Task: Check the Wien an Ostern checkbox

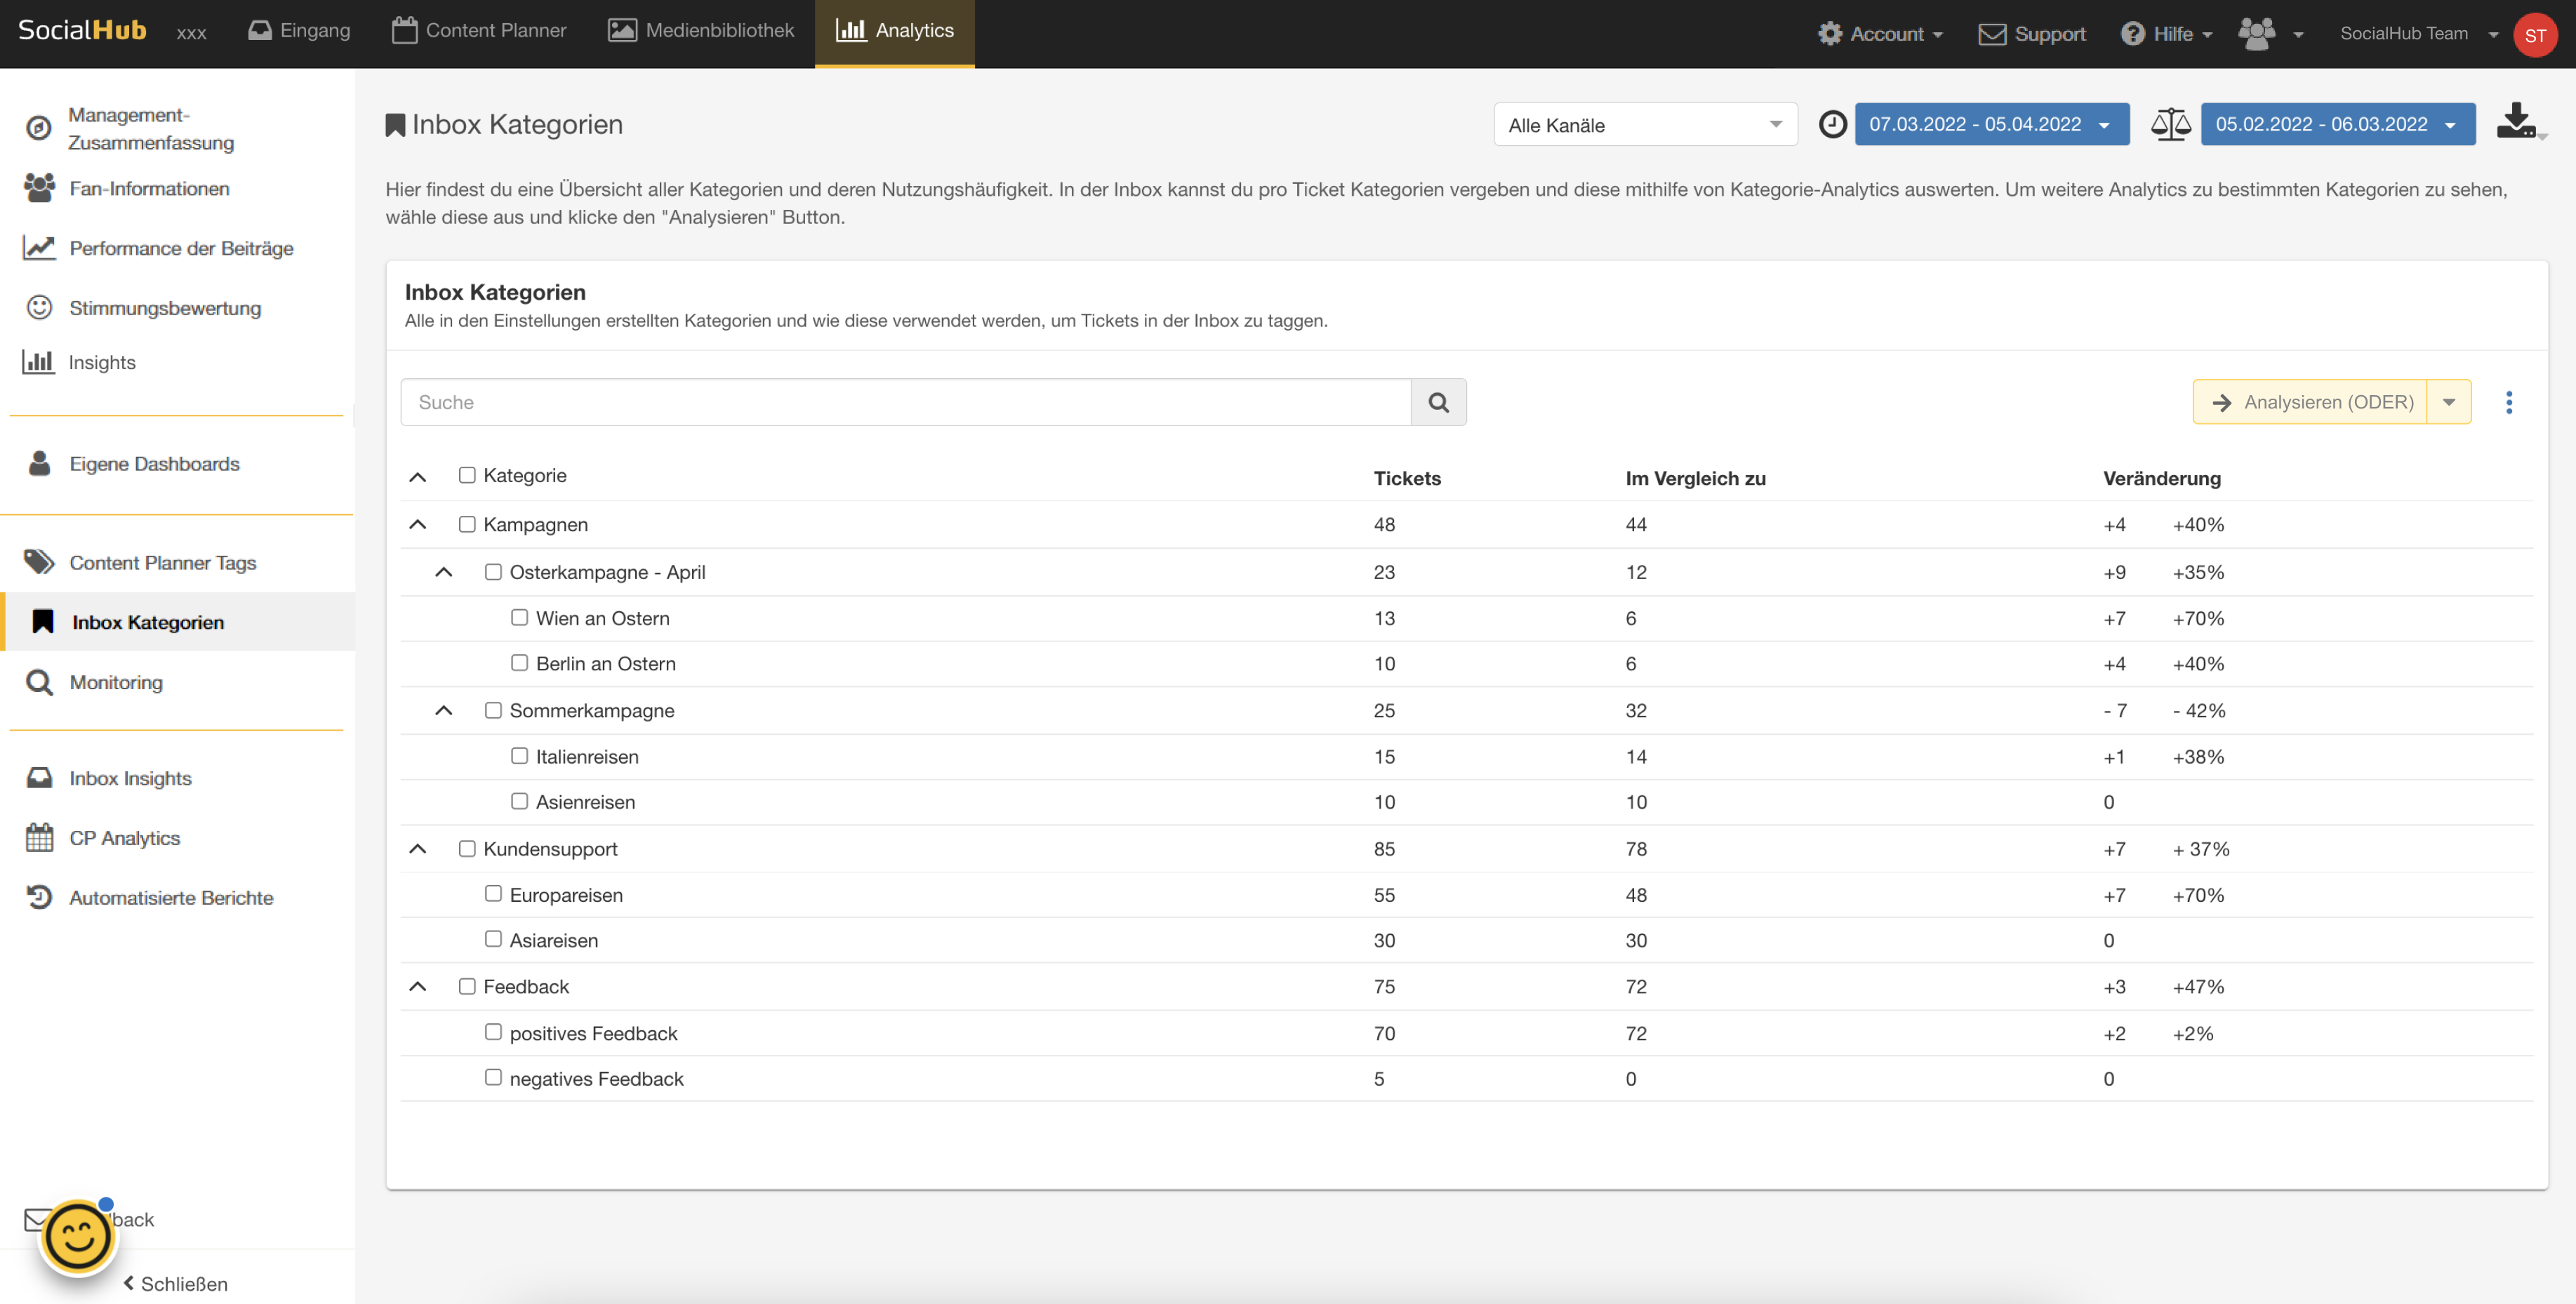Action: 519,617
